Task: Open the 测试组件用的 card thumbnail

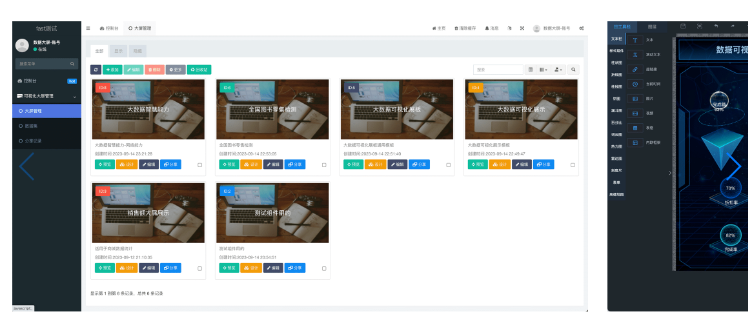Action: point(272,213)
